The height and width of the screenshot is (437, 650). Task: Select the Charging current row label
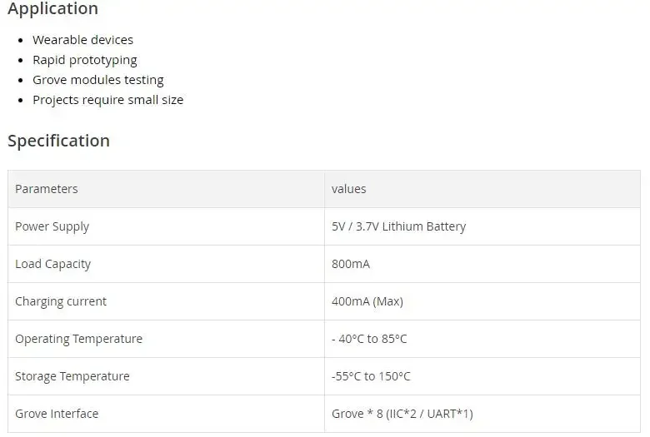point(61,301)
